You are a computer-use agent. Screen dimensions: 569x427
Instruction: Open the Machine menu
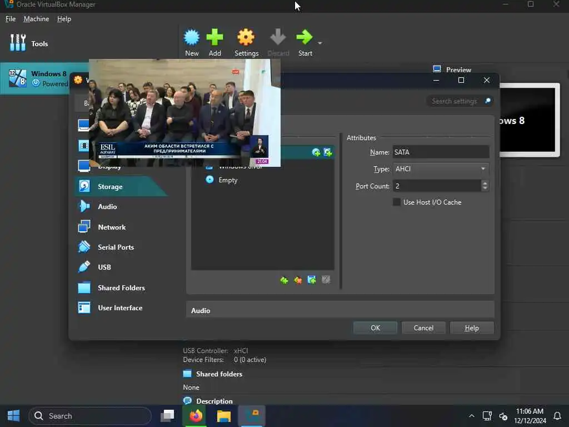[36, 19]
